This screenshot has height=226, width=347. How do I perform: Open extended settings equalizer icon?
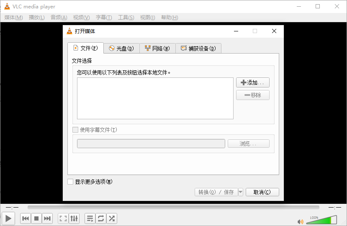pos(74,218)
